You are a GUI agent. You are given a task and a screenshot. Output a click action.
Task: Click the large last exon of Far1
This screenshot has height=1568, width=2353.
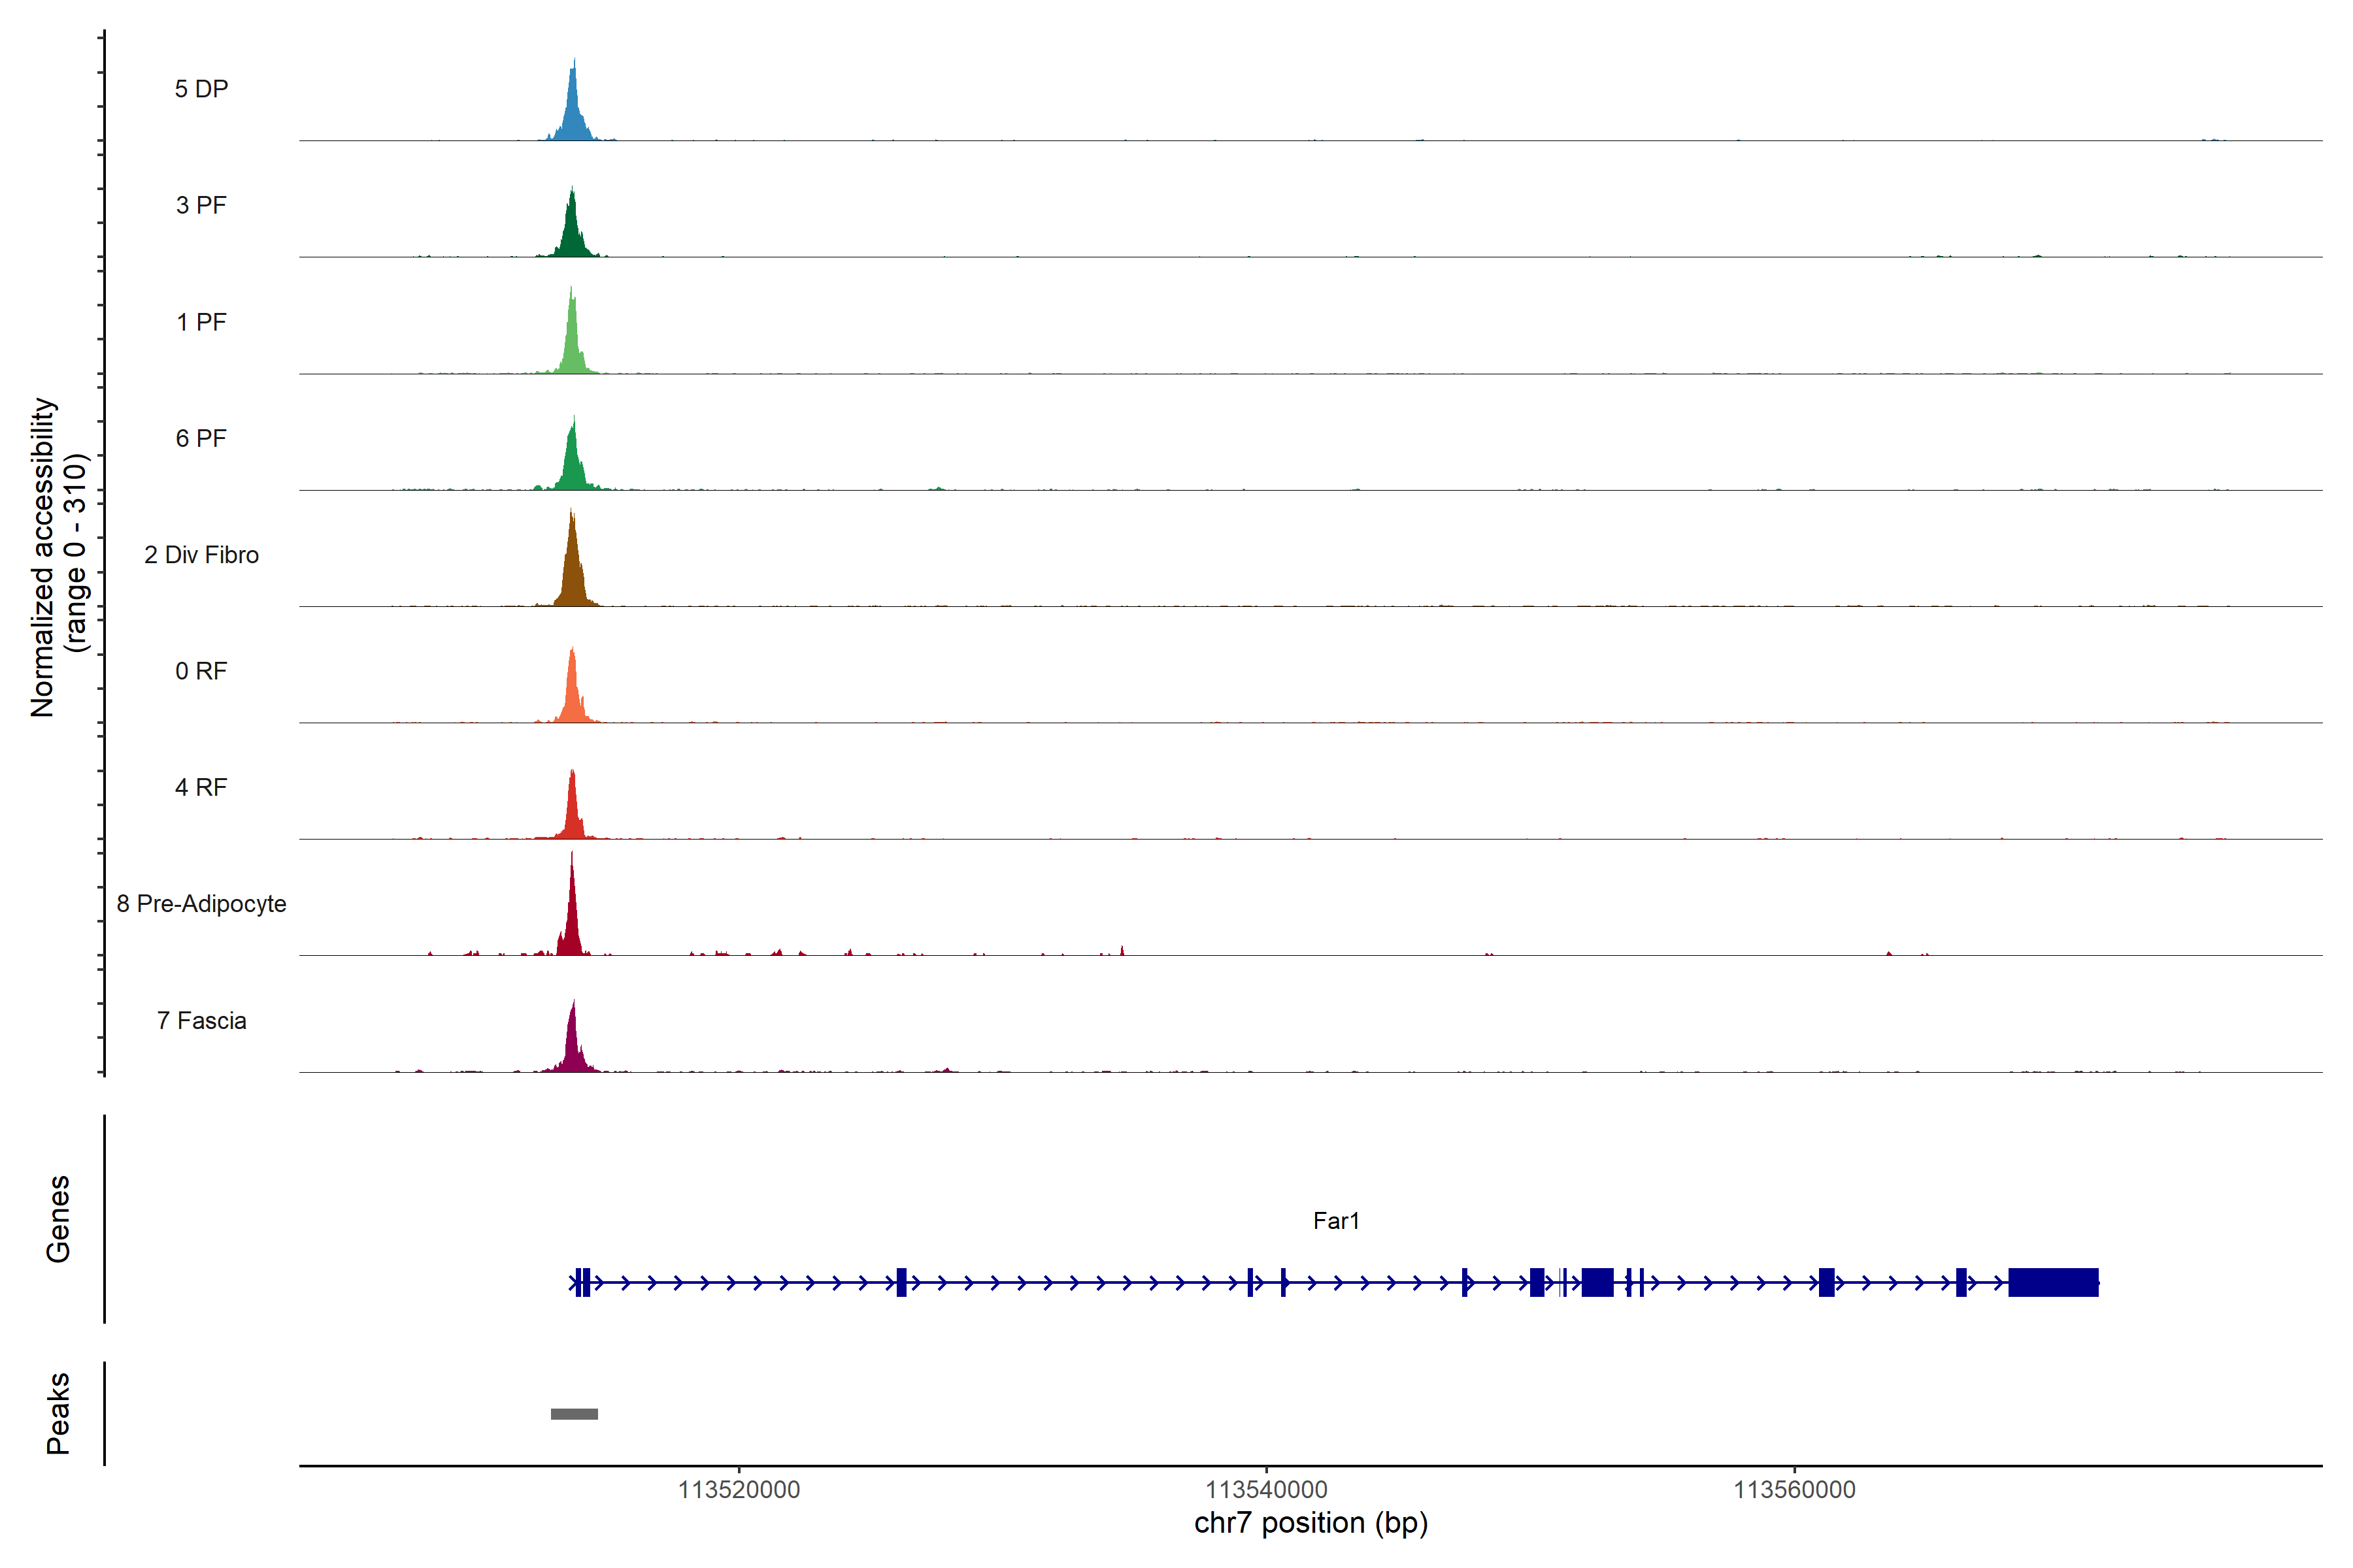(2053, 1282)
